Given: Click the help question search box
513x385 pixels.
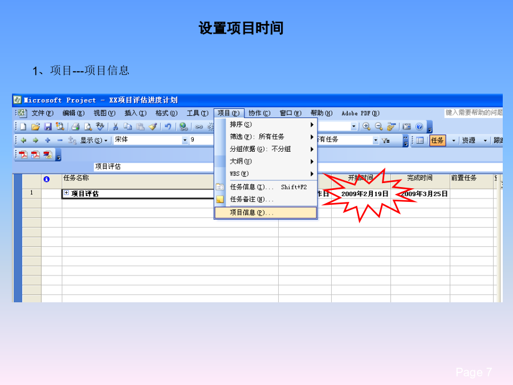Looking at the screenshot, I should pyautogui.click(x=474, y=113).
